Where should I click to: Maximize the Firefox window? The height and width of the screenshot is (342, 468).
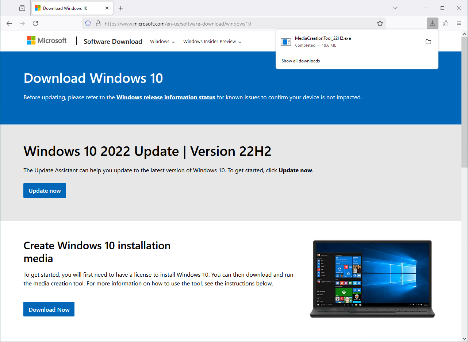click(x=442, y=8)
